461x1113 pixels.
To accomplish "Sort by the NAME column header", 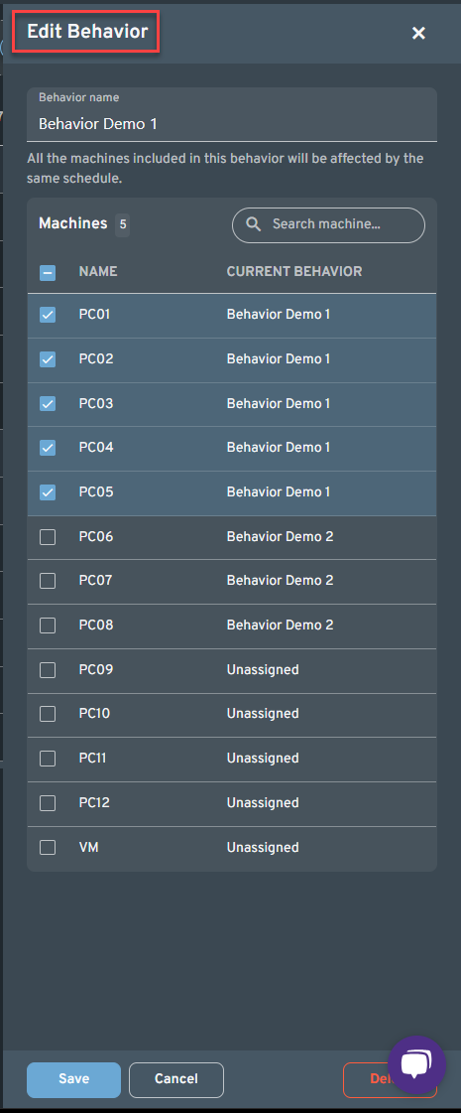I will point(98,271).
